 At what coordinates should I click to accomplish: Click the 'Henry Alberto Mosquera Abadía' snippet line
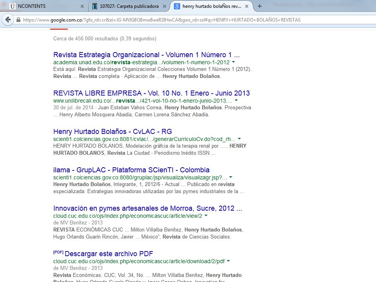click(x=131, y=115)
